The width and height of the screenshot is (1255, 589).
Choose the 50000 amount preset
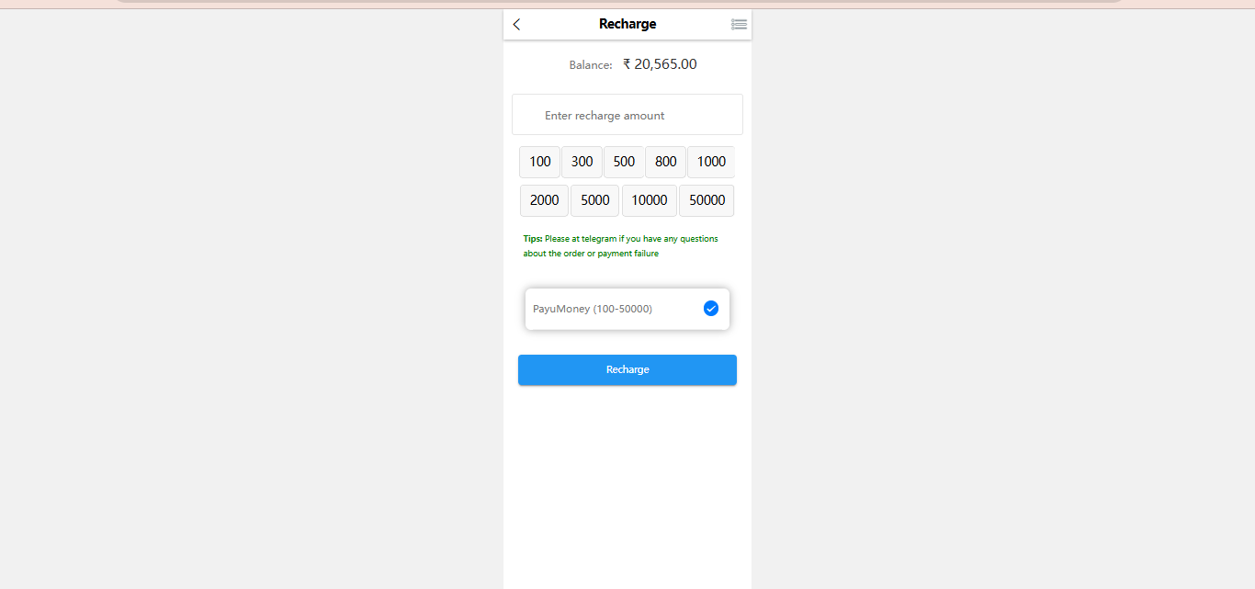tap(707, 200)
